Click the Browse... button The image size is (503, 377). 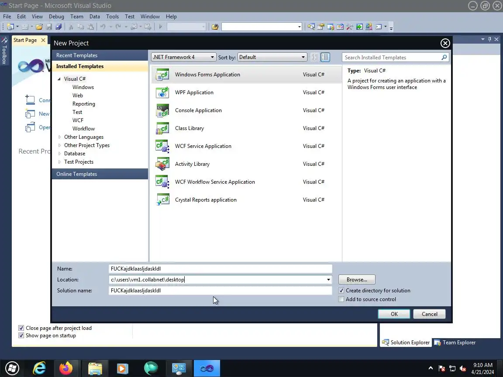357,280
